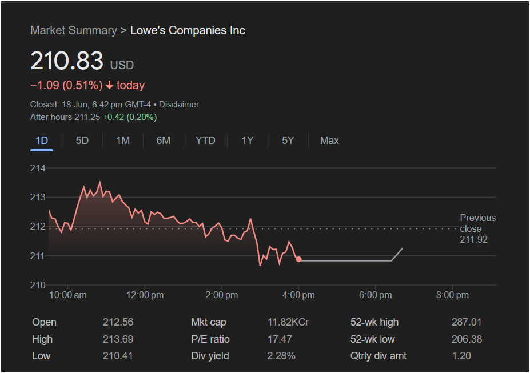
Task: Click the P/E ratio label
Action: [210, 339]
